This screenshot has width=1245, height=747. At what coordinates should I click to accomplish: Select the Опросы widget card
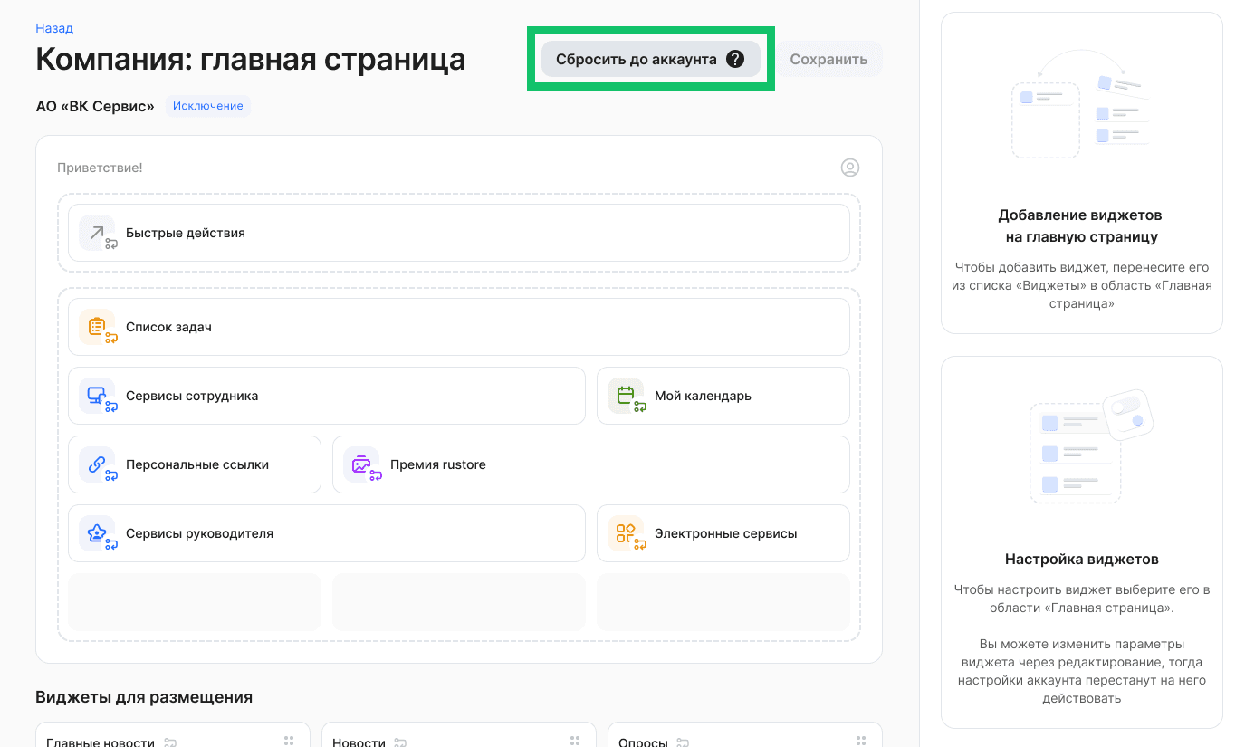point(744,735)
